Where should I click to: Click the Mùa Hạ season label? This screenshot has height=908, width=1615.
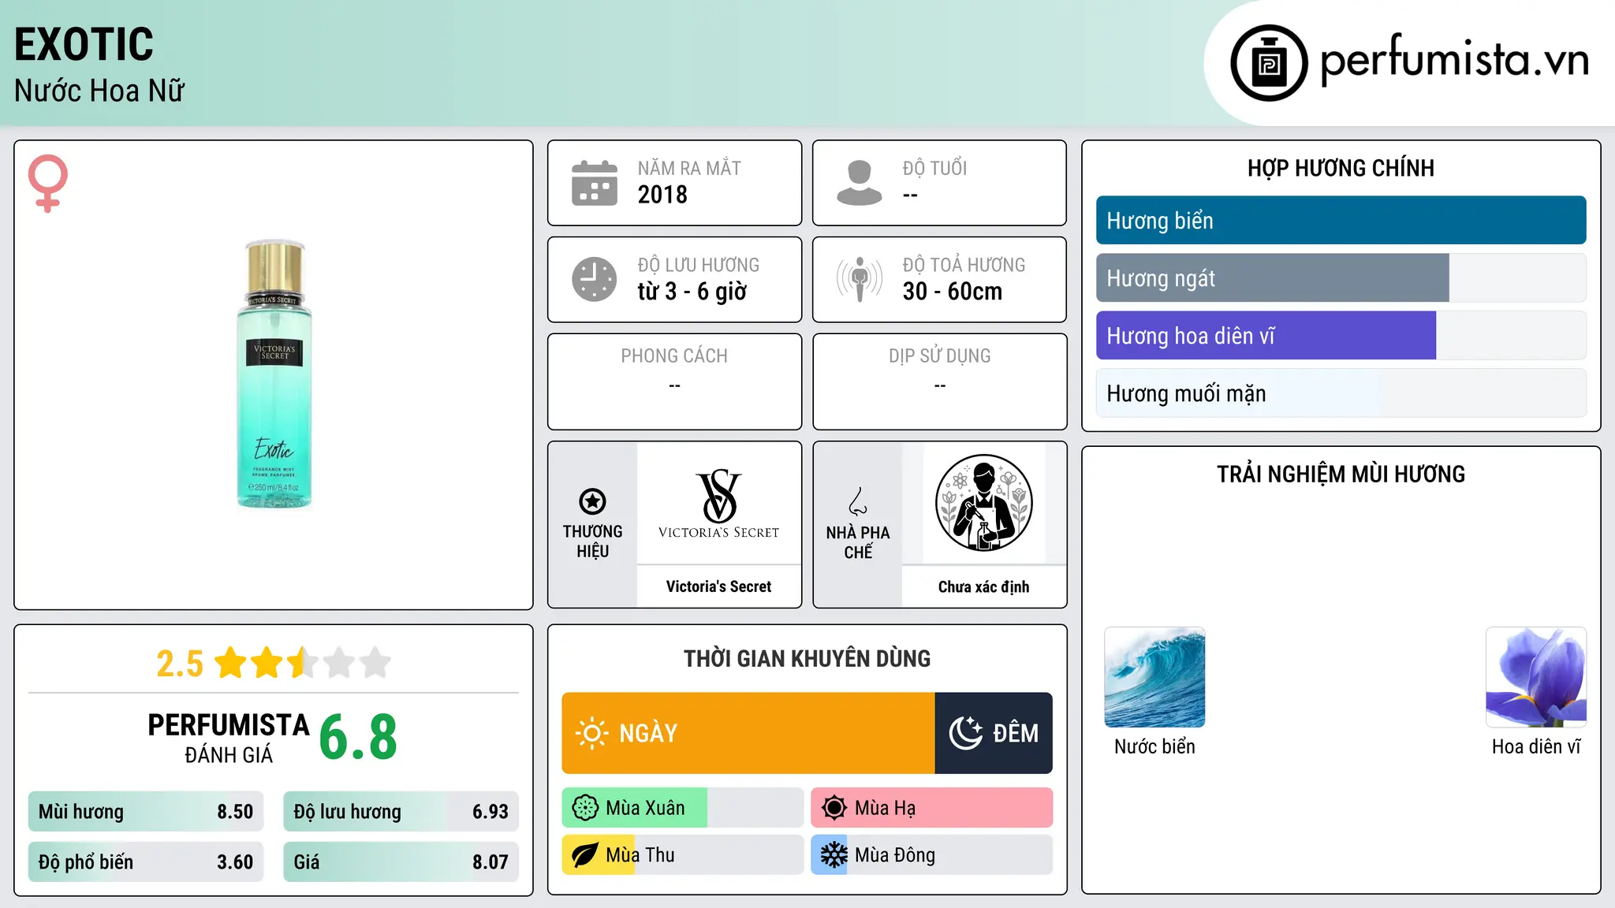[x=885, y=808]
